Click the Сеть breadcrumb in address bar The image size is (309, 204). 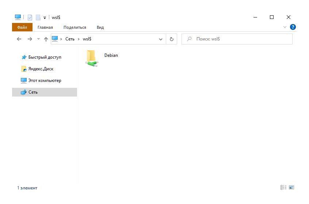click(x=70, y=39)
